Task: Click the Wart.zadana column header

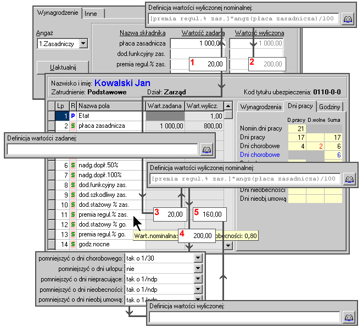Action: tap(165, 106)
